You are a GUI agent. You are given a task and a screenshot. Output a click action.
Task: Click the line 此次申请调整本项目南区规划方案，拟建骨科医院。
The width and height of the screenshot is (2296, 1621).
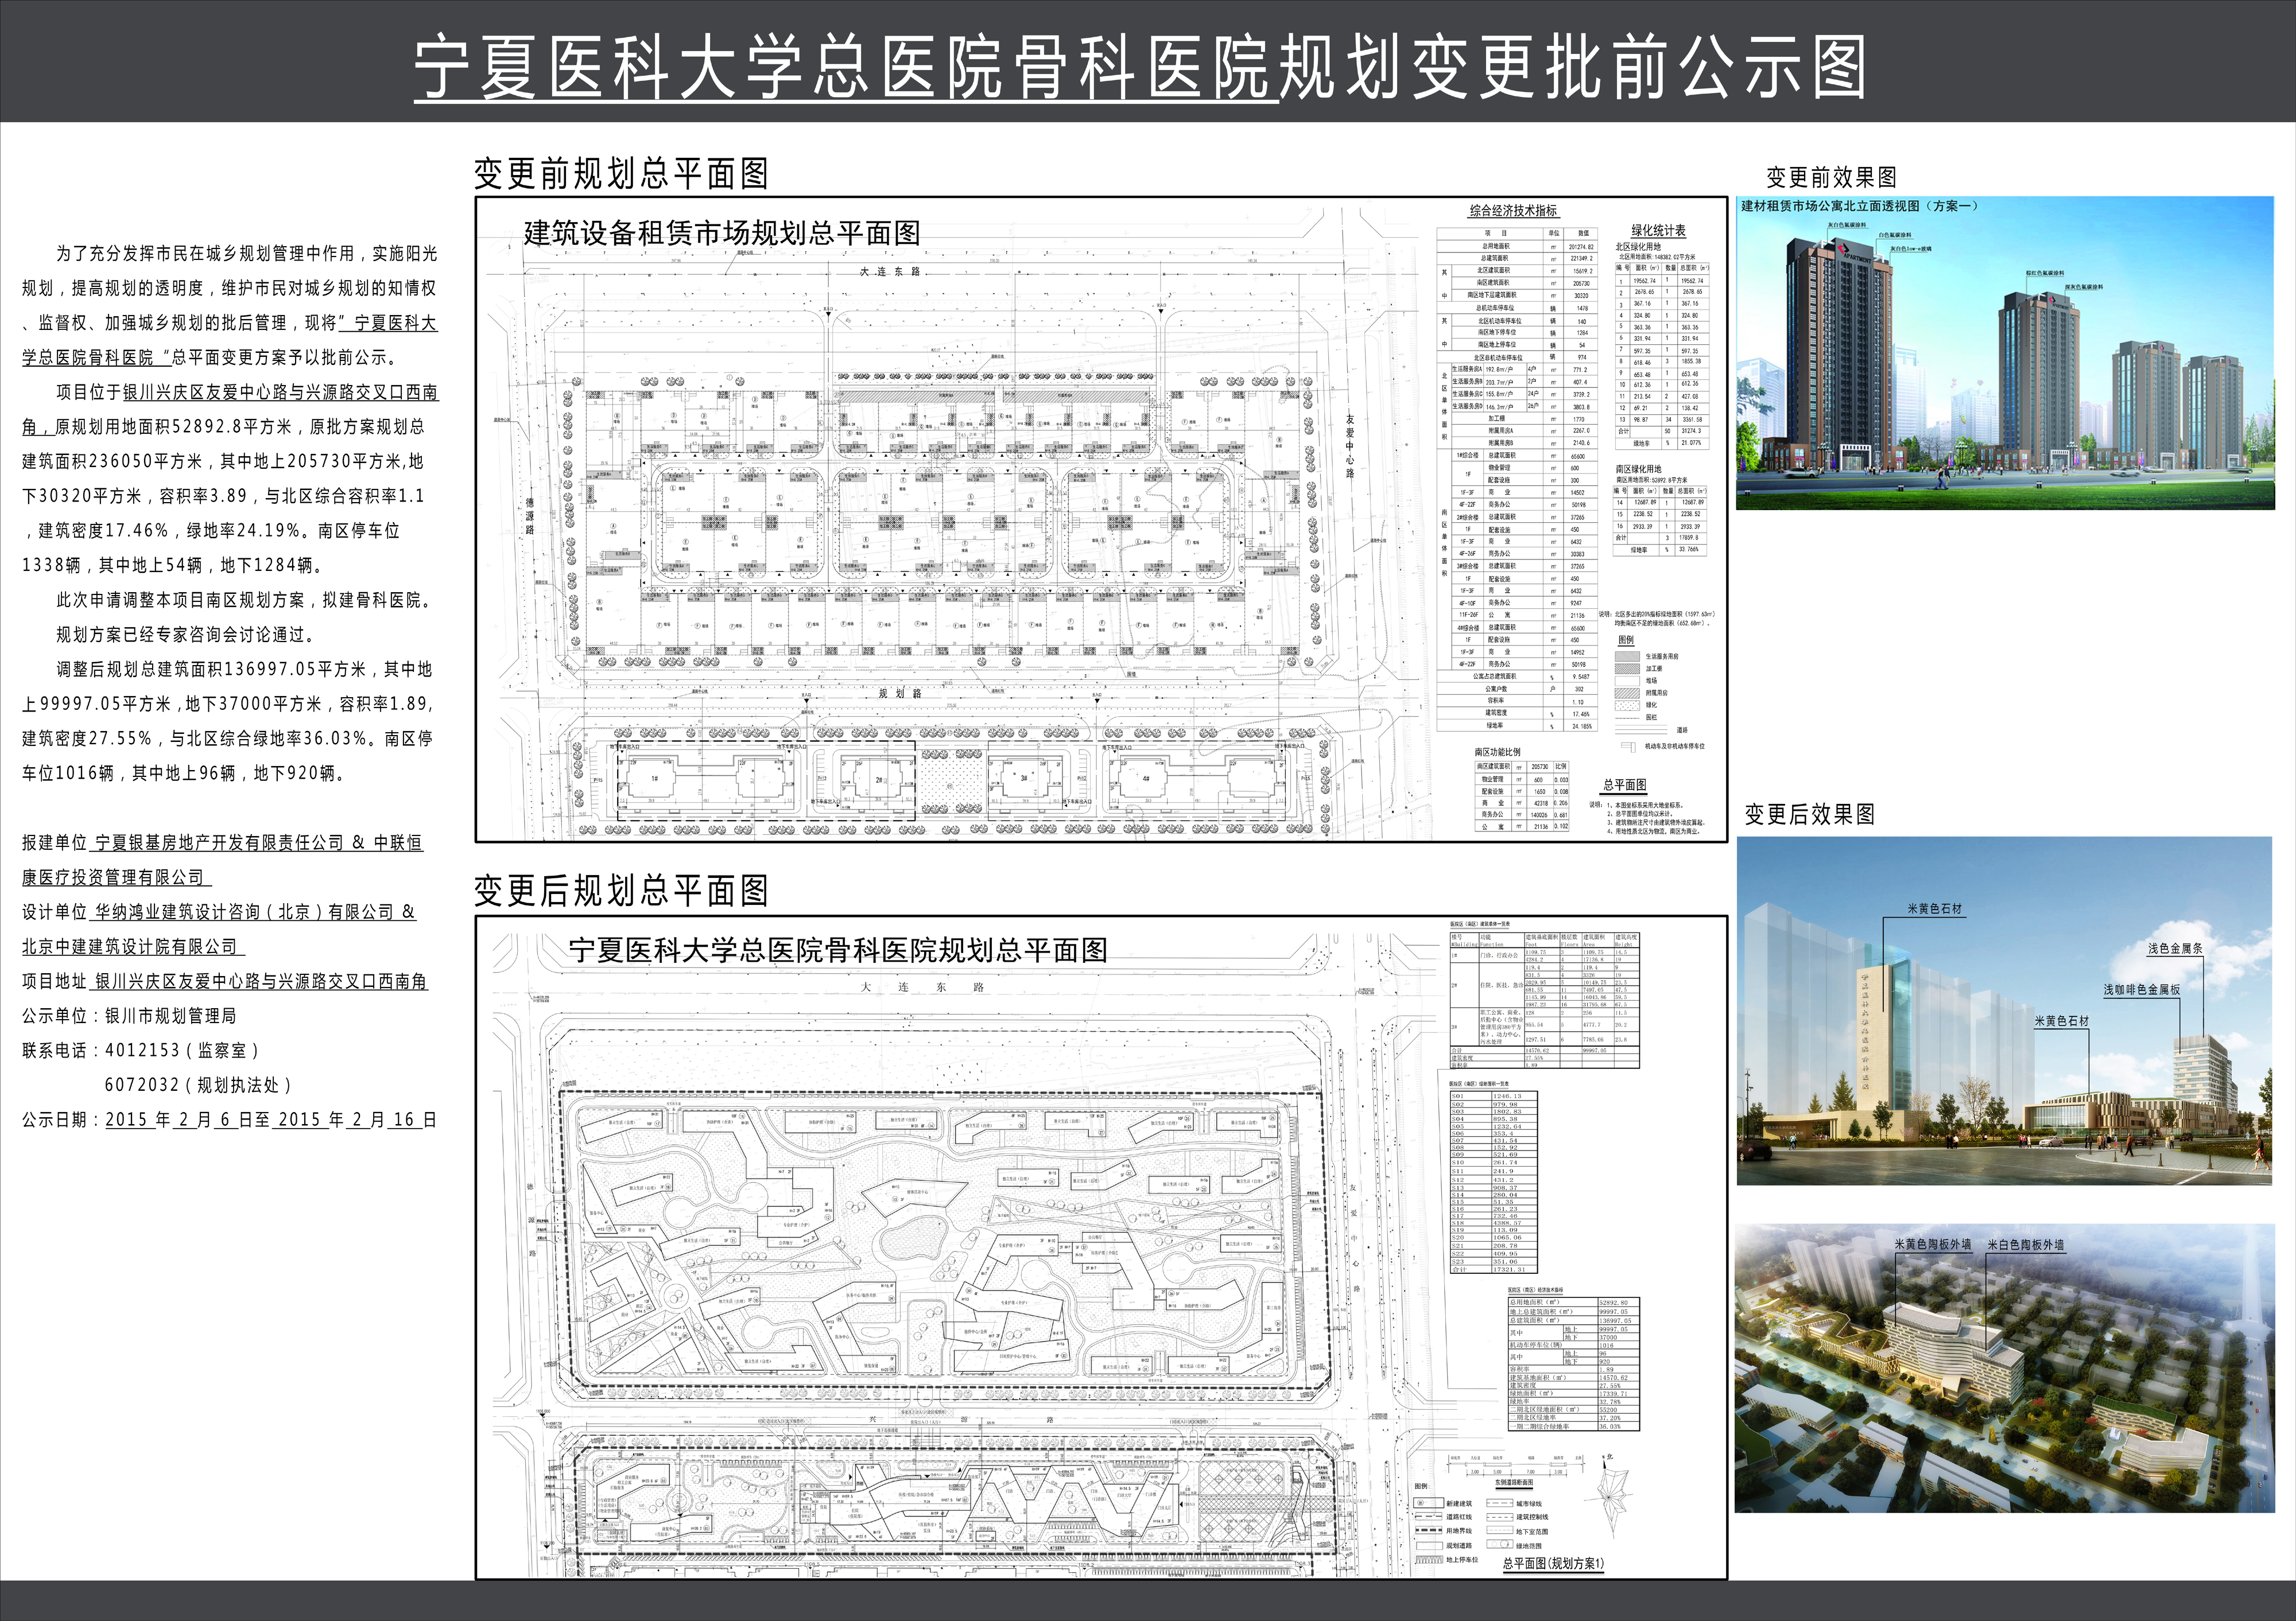245,600
